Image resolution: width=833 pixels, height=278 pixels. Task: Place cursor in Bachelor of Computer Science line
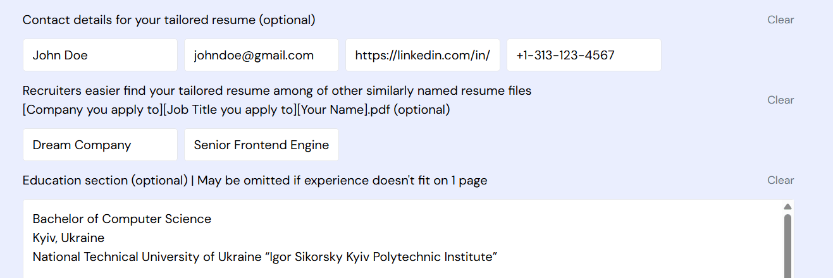click(x=122, y=219)
